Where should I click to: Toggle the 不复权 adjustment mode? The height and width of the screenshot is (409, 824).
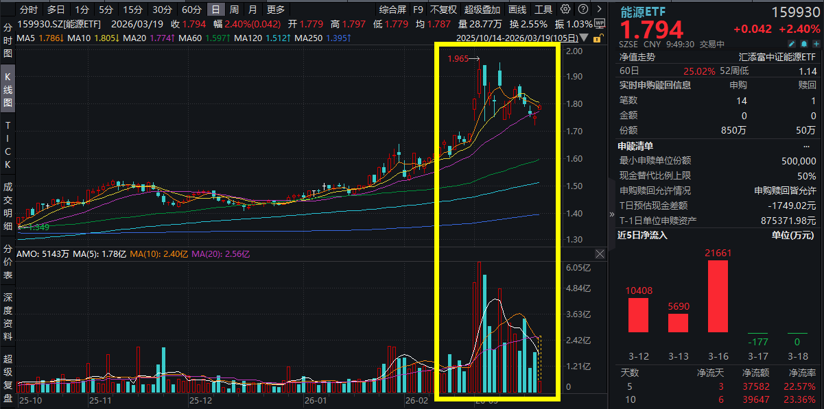pyautogui.click(x=443, y=10)
